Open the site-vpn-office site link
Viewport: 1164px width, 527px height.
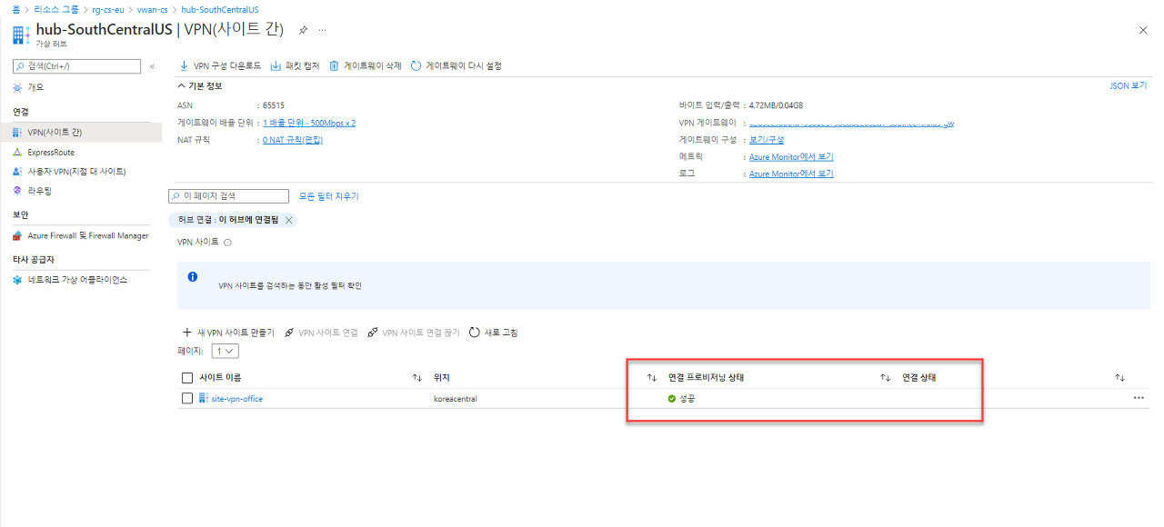point(236,399)
